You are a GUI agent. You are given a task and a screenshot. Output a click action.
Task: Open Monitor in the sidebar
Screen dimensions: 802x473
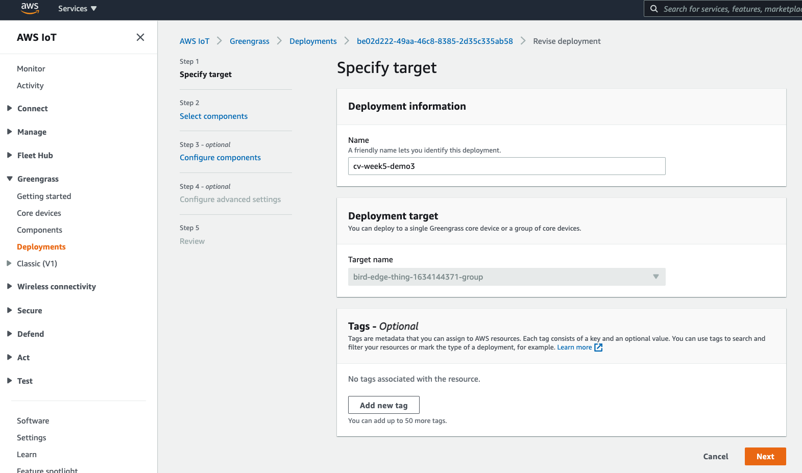pyautogui.click(x=31, y=69)
